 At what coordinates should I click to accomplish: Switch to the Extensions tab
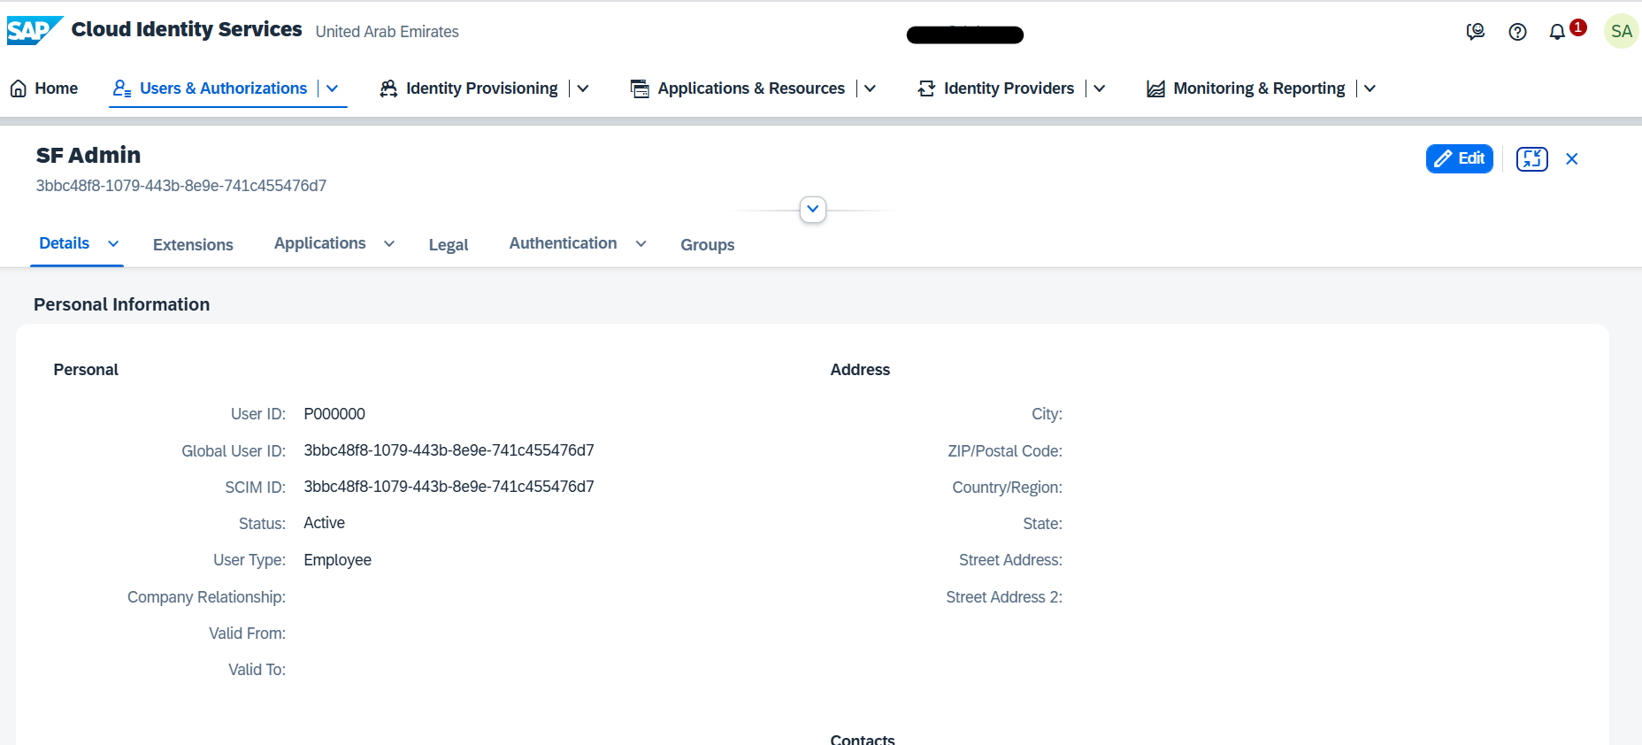click(193, 245)
